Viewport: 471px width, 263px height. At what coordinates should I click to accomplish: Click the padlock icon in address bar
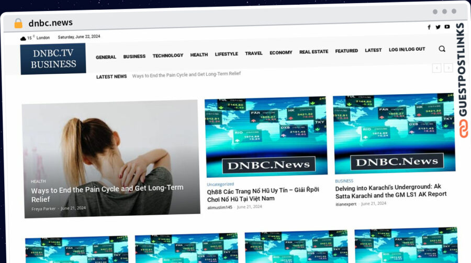(x=18, y=23)
